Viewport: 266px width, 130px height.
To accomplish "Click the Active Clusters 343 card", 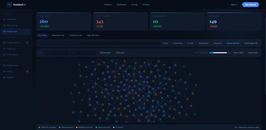I will point(120,21).
